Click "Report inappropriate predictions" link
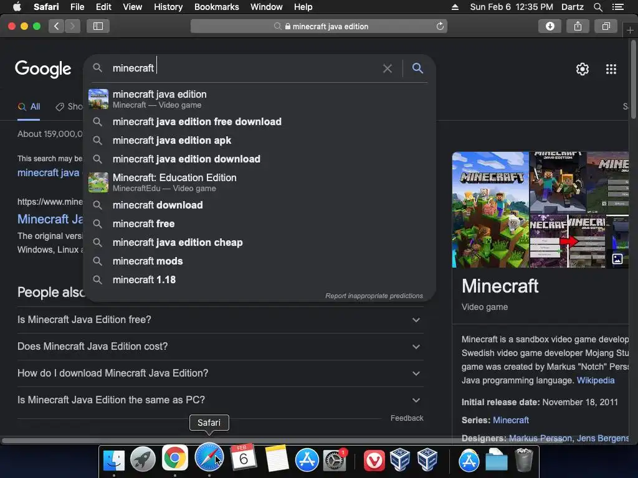Image resolution: width=638 pixels, height=478 pixels. pyautogui.click(x=374, y=296)
